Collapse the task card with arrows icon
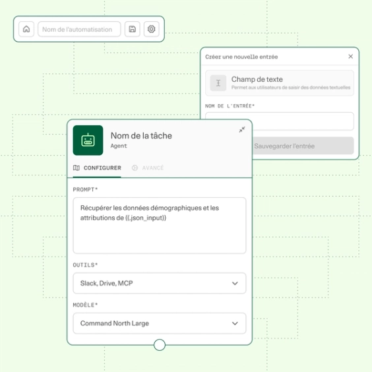Image resolution: width=372 pixels, height=372 pixels. 242,129
